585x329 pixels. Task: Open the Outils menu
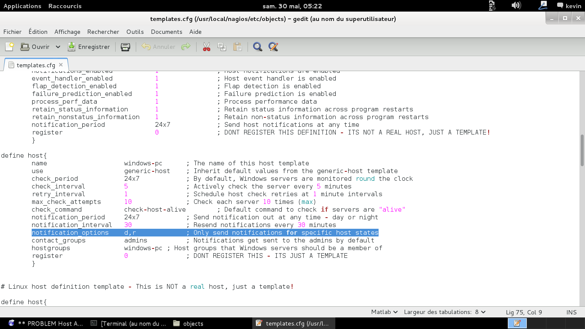pyautogui.click(x=135, y=32)
